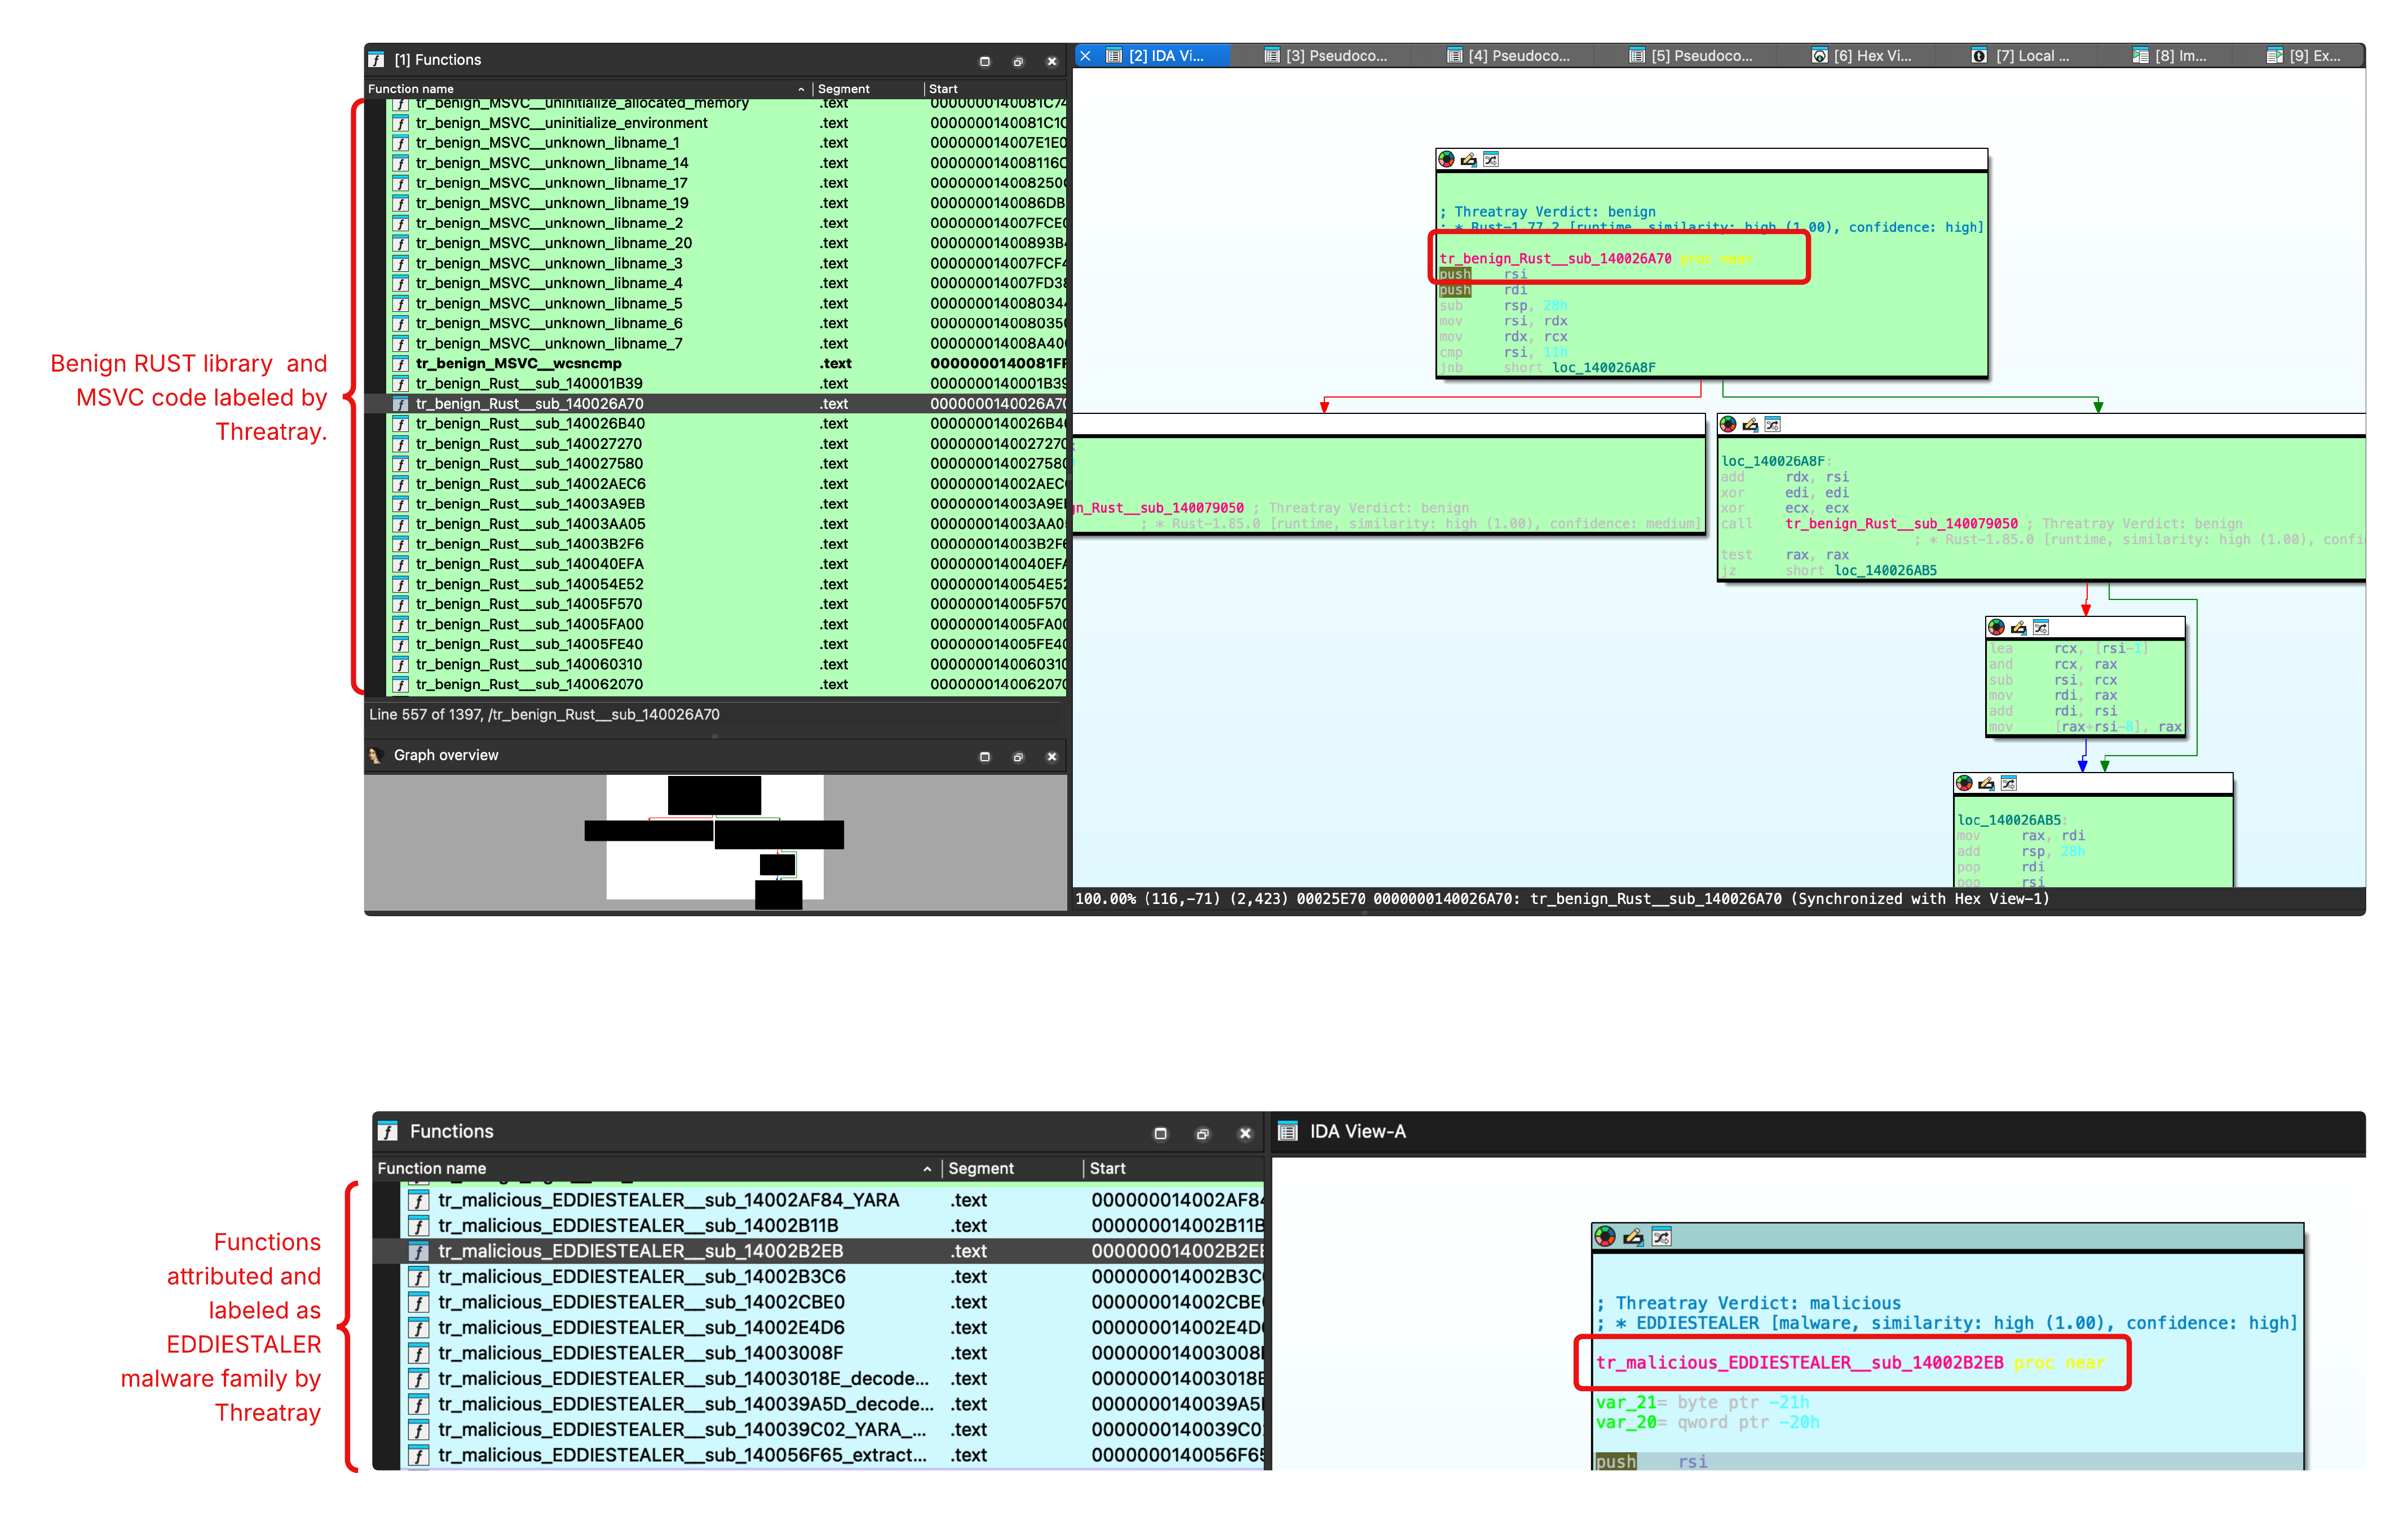Click group nodes icon on loc_140026A8F block
2408x1513 pixels.
(x=1772, y=425)
